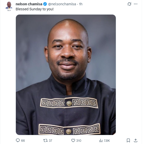The height and width of the screenshot is (144, 146).
Task: Click the 66 replies count
Action: pyautogui.click(x=23, y=140)
